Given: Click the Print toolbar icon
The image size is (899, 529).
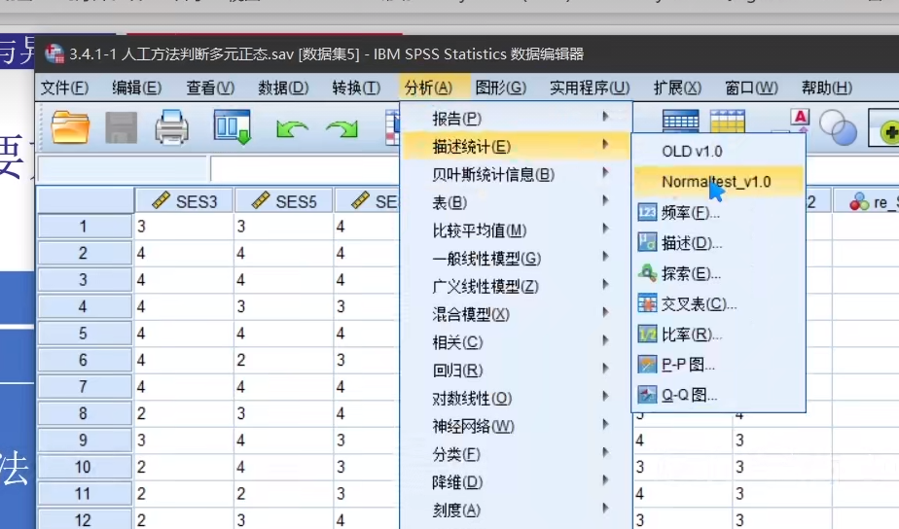Looking at the screenshot, I should pos(171,127).
